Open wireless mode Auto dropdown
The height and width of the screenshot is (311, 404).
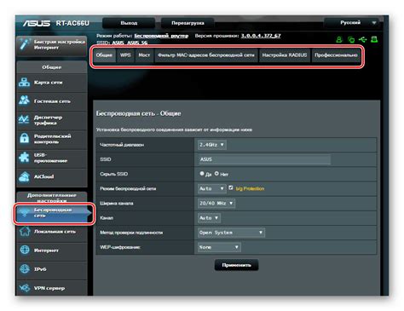coord(212,188)
